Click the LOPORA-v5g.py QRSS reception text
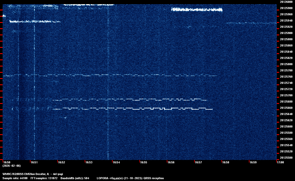 click(x=130, y=178)
